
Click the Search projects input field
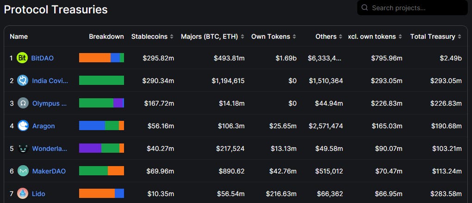point(412,8)
